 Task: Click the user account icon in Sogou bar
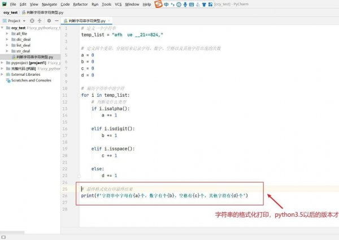(198, 5)
